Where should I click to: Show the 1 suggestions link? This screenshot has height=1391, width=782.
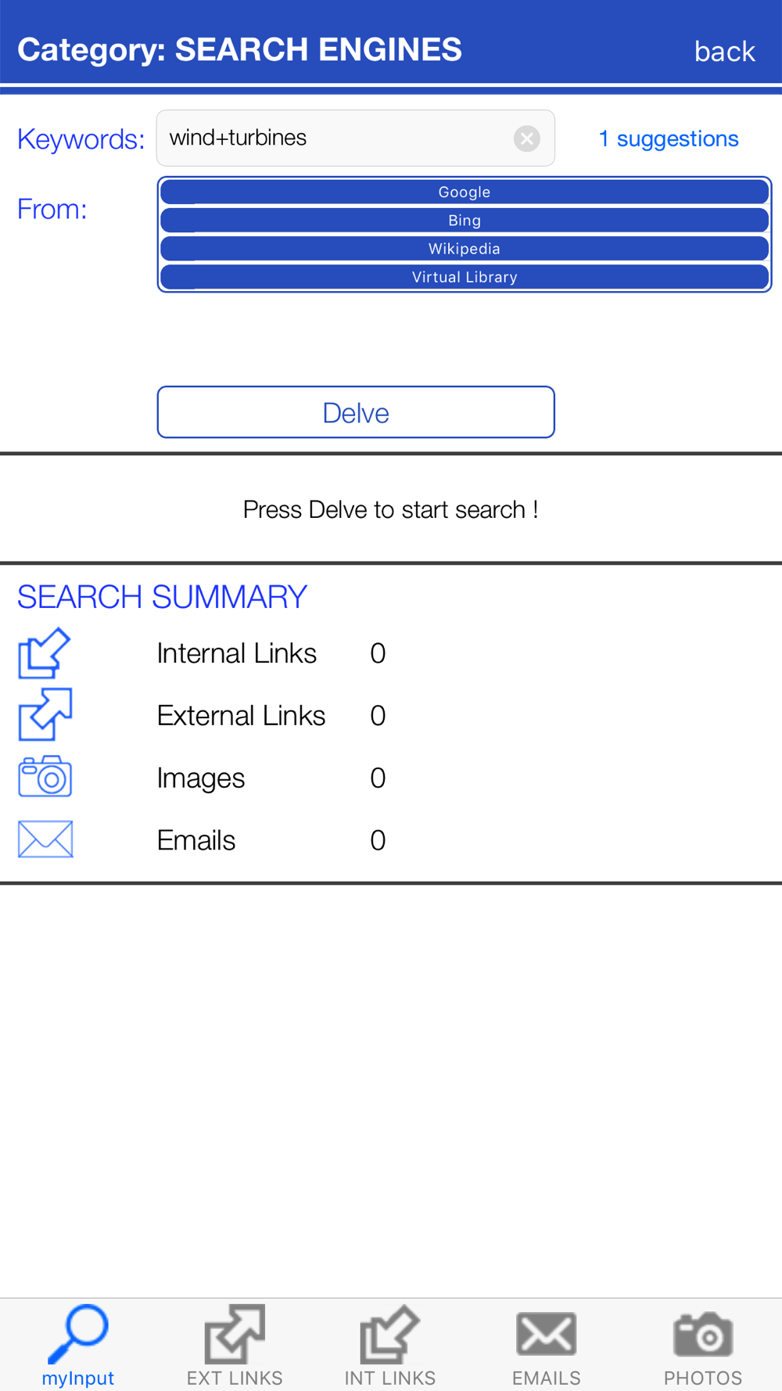coord(669,138)
